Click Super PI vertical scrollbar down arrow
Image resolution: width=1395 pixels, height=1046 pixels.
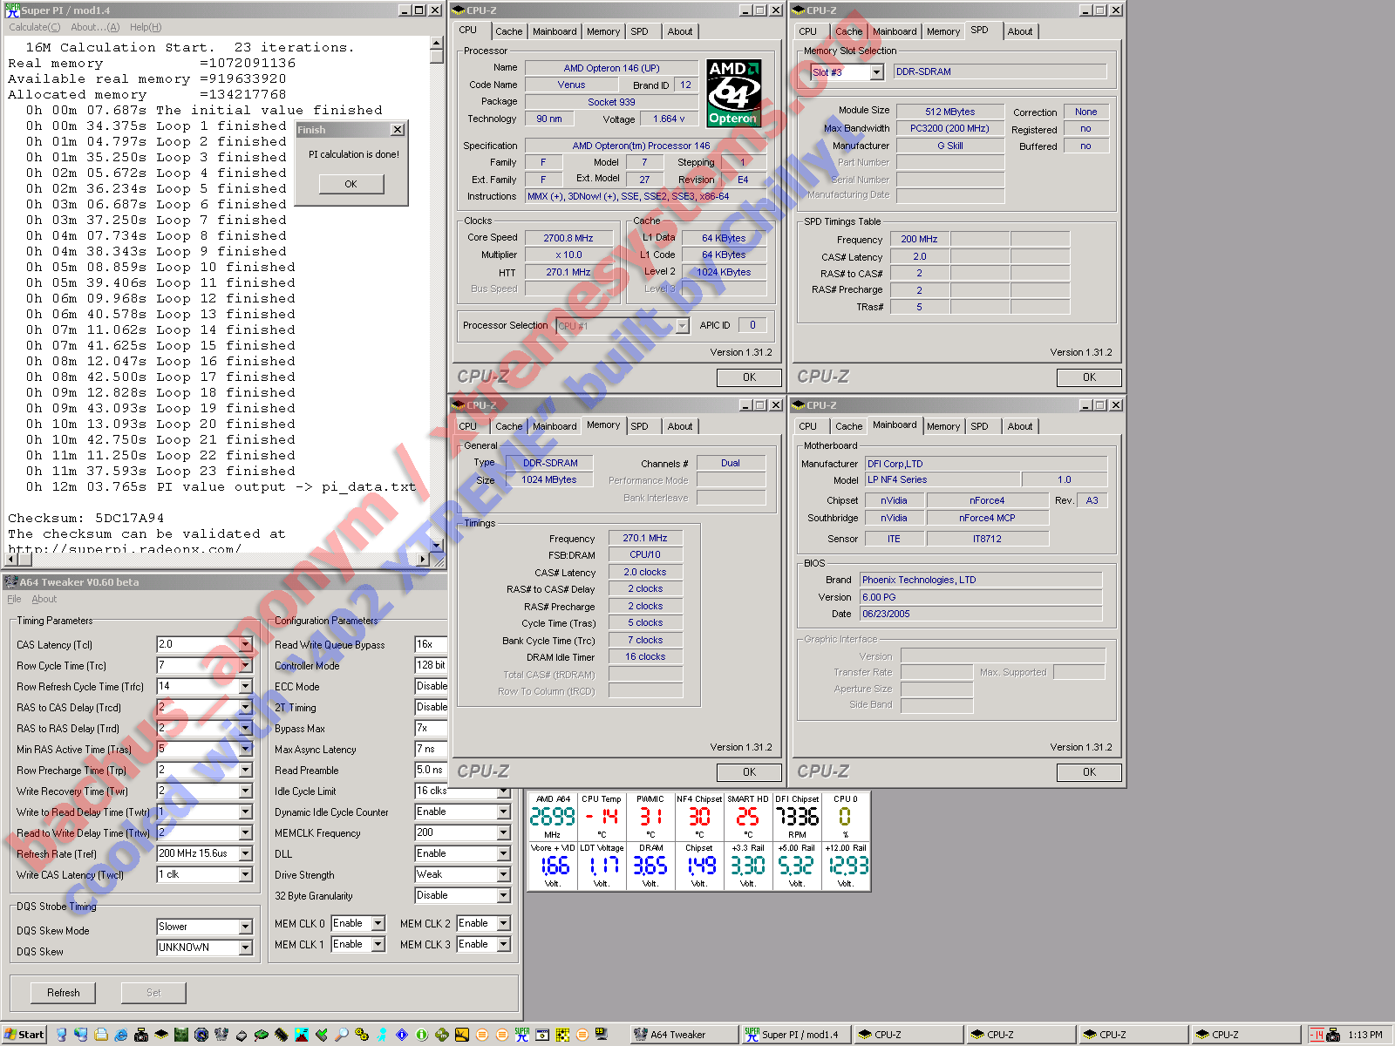437,545
